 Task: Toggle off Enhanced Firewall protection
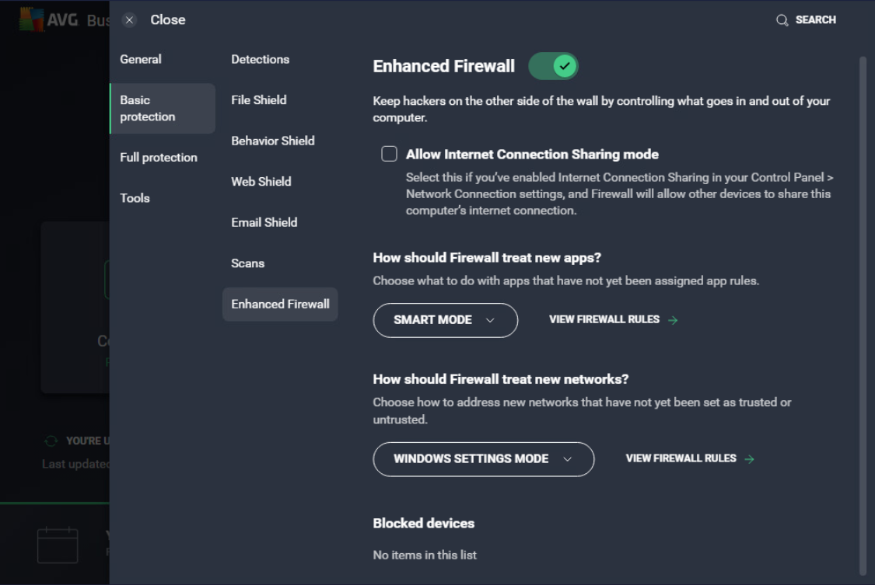tap(553, 66)
